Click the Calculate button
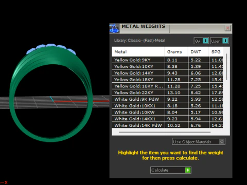247x185 pixels. [x=171, y=170]
